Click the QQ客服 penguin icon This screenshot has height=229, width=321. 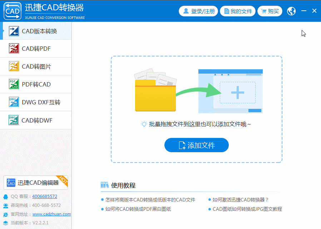pos(6,196)
